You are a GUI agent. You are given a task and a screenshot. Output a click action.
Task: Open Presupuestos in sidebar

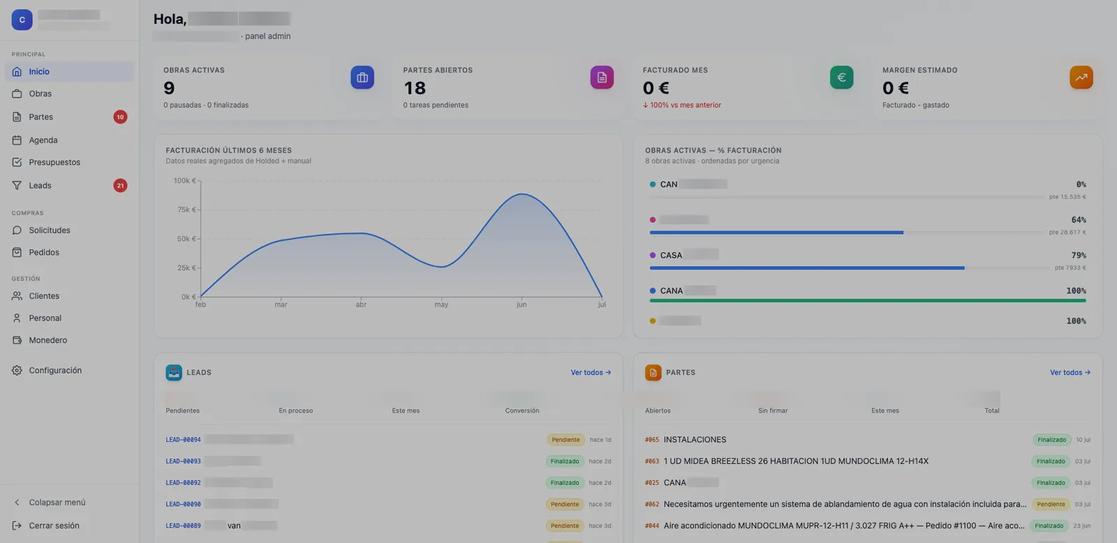click(x=70, y=163)
